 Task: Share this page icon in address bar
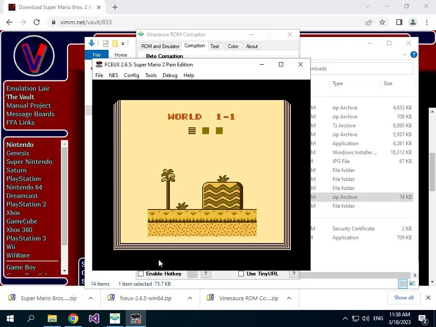(369, 22)
